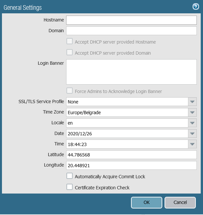
Task: Enable Accept DHCP server provided Domain
Action: click(69, 52)
